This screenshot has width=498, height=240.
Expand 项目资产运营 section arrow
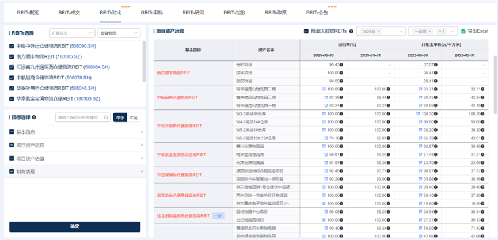point(142,146)
